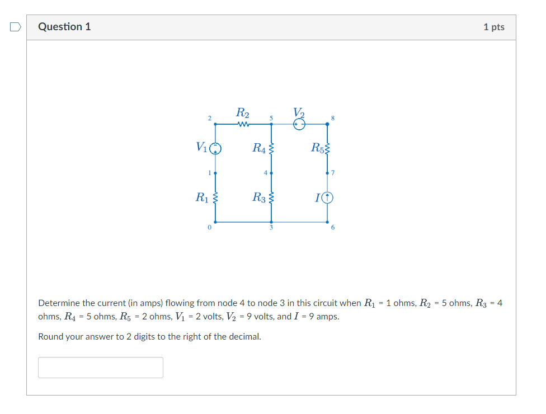Click the R5 resistor symbol

tap(328, 149)
